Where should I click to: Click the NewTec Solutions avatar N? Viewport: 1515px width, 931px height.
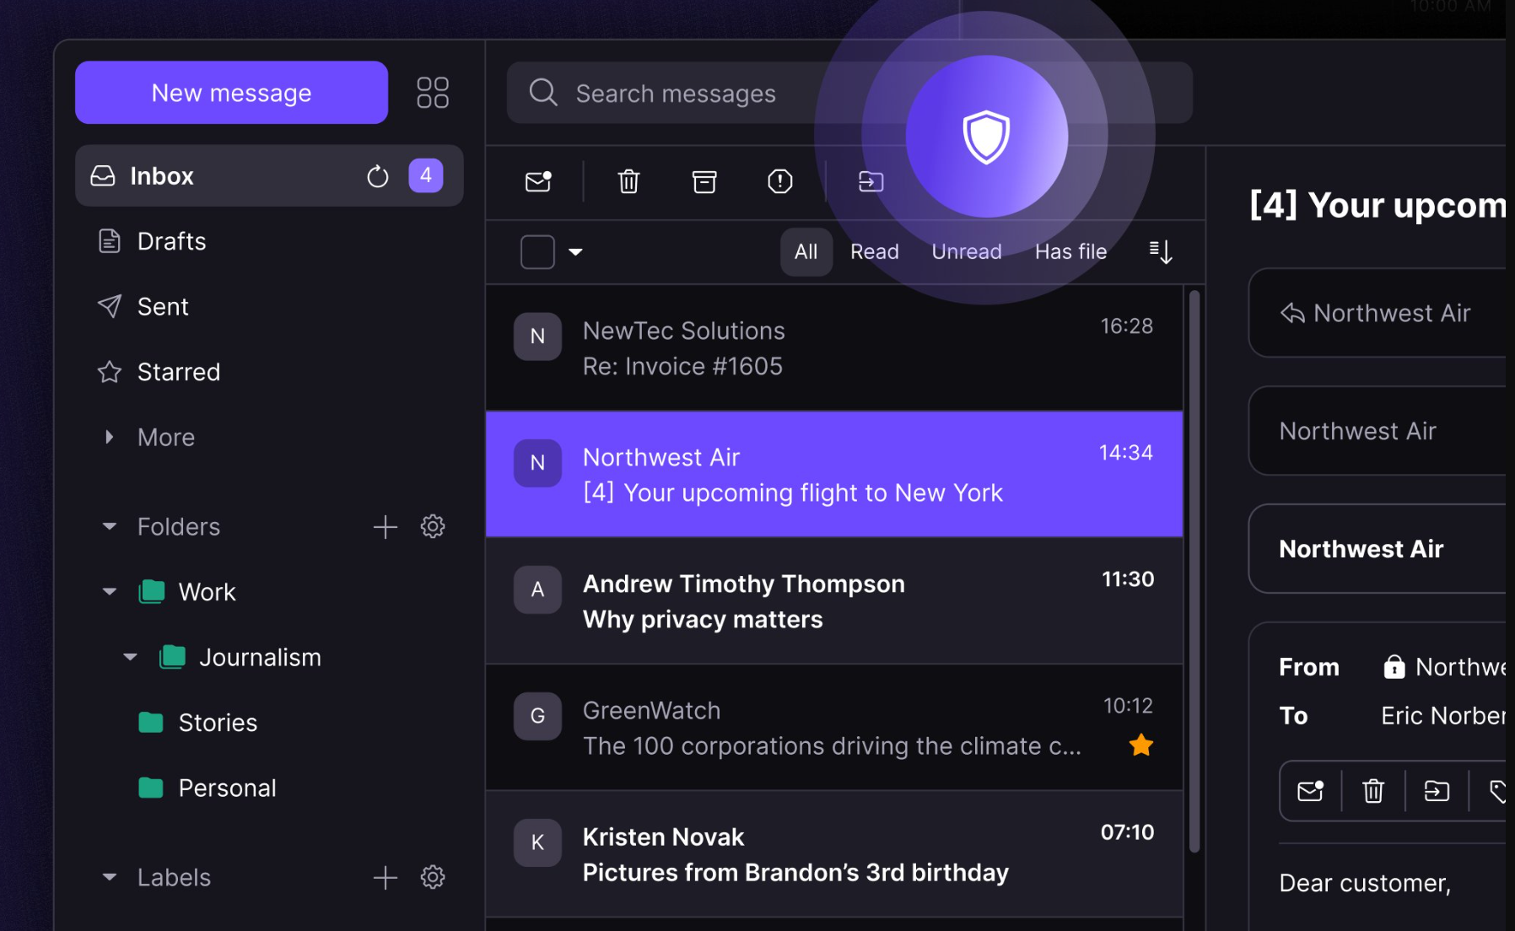point(537,336)
